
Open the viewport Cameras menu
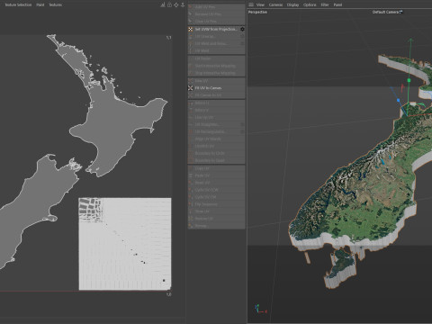click(x=275, y=4)
